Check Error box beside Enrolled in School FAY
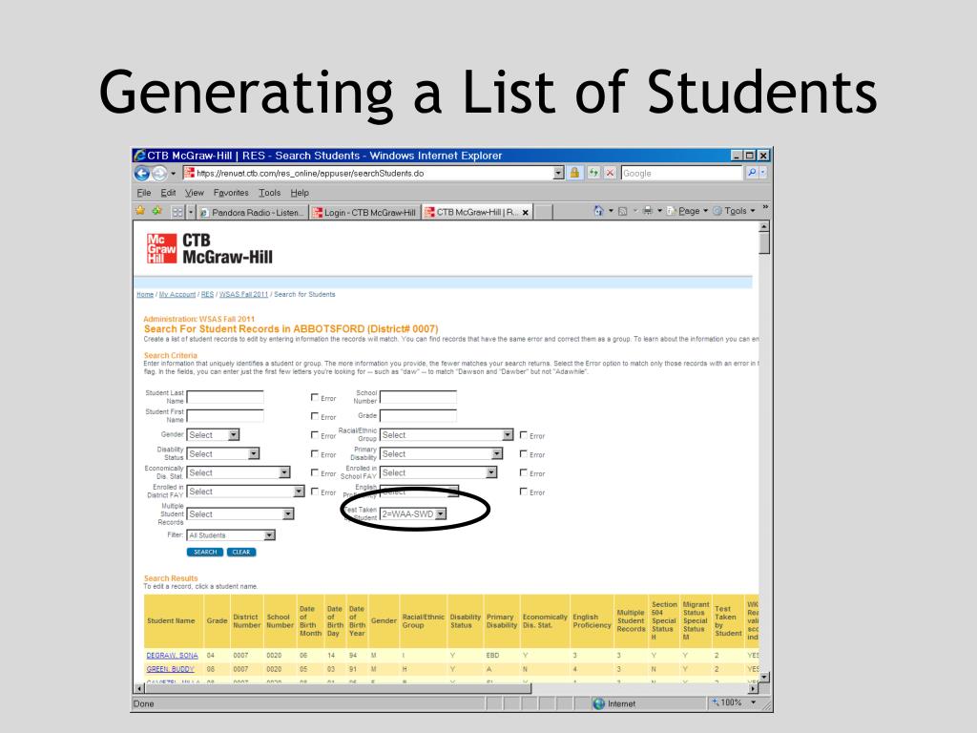The height and width of the screenshot is (733, 977). coord(524,472)
